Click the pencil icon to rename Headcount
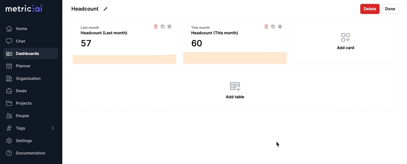407x164 pixels. click(x=105, y=9)
